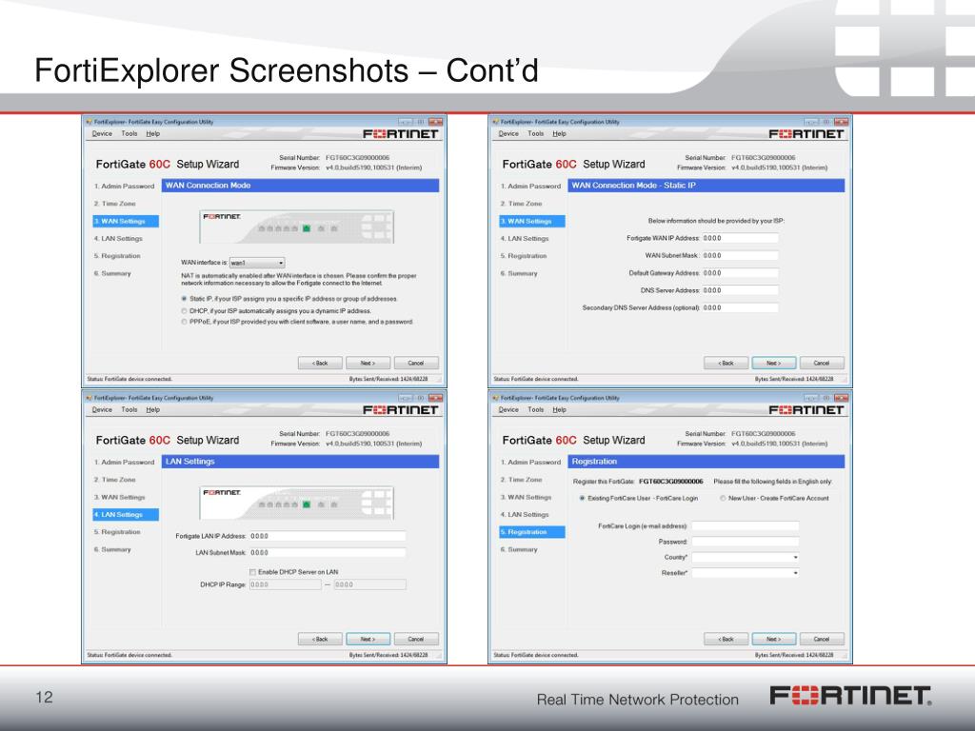Viewport: 975px width, 731px height.
Task: Close the LAN Settings wizard window
Action: tap(435, 398)
